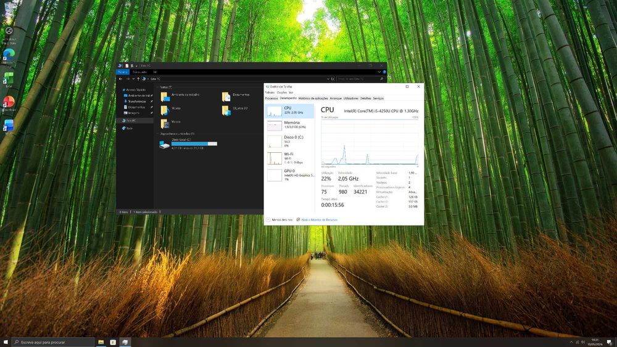Screen dimensions: 617x347
Task: Switch to the Processos tab
Action: [271, 98]
